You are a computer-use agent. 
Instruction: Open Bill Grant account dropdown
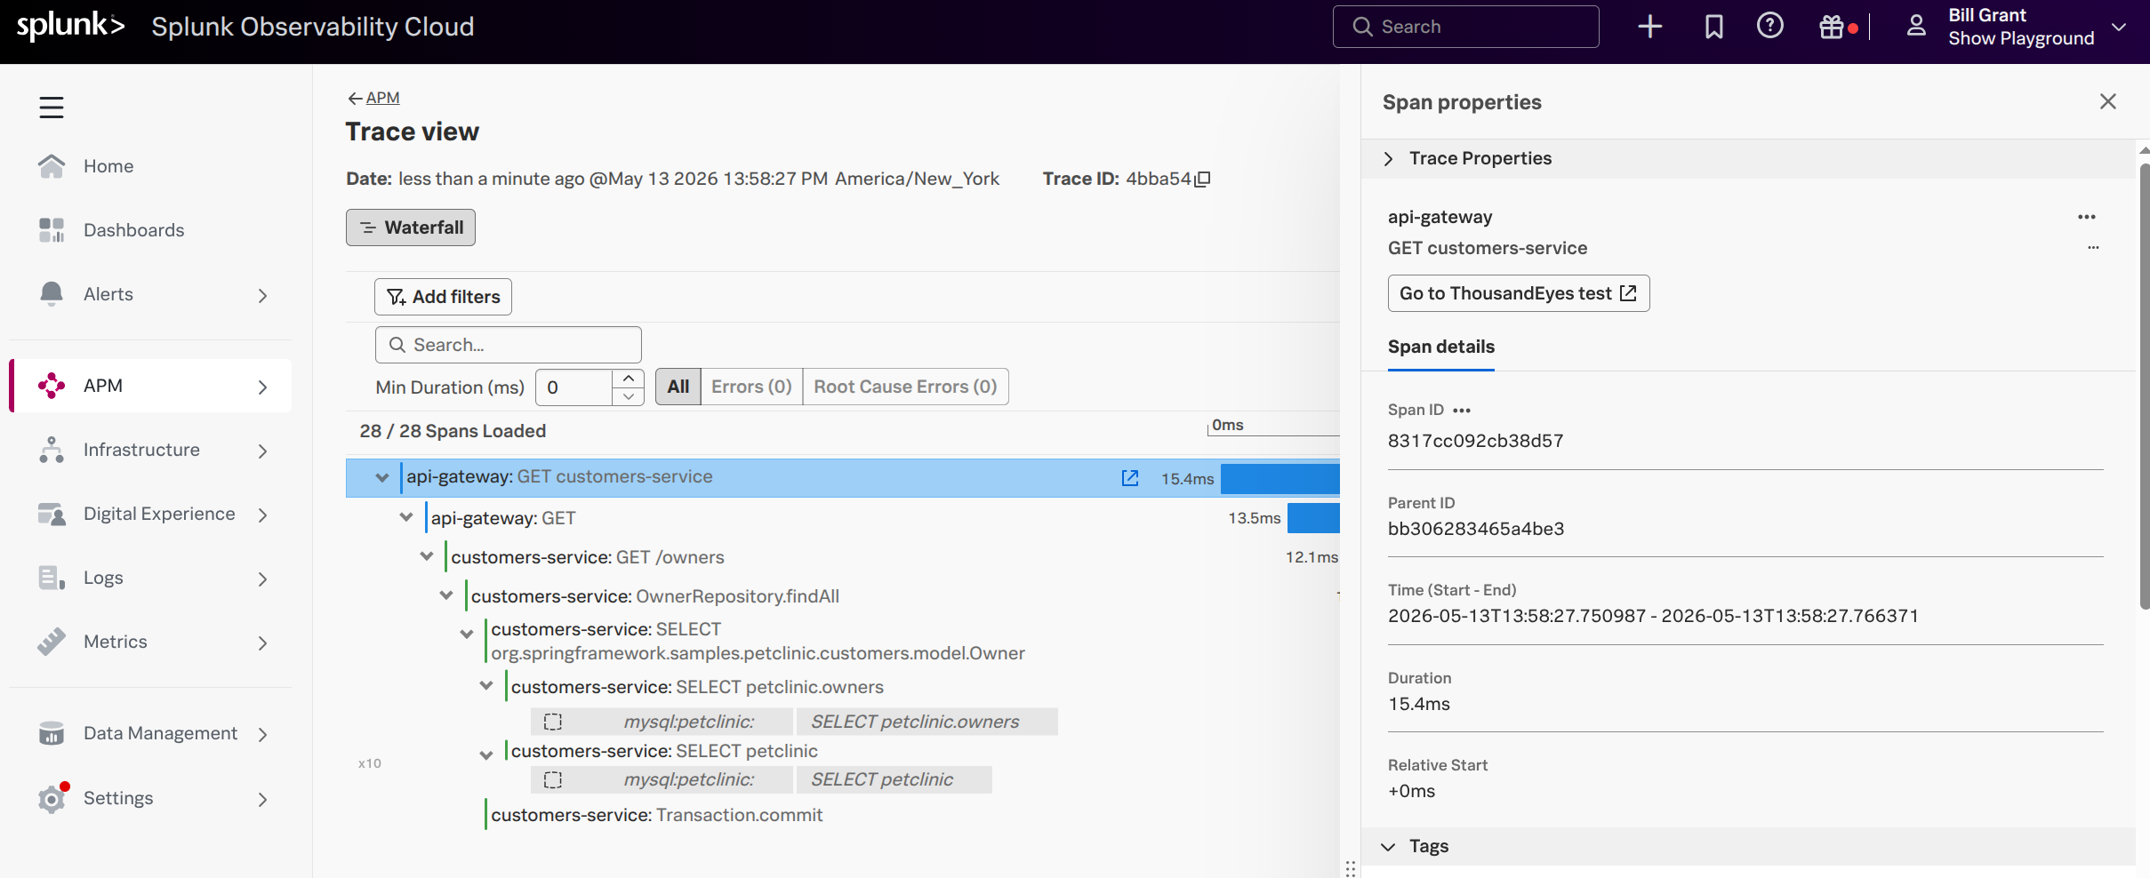coord(2119,27)
